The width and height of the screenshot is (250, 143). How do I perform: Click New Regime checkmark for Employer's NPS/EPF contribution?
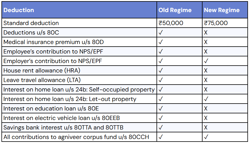pos(206,61)
